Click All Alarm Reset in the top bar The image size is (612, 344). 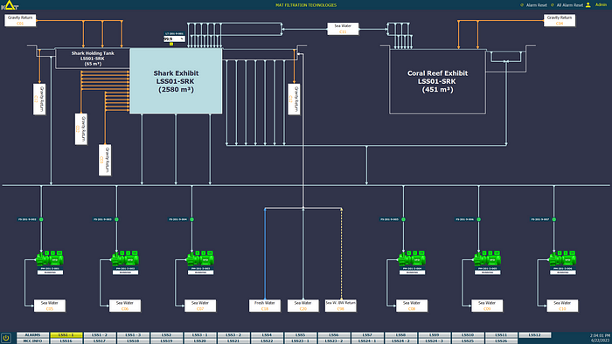point(569,5)
